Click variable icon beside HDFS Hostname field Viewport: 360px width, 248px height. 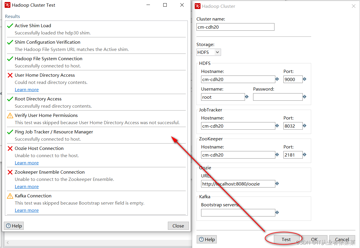point(277,79)
